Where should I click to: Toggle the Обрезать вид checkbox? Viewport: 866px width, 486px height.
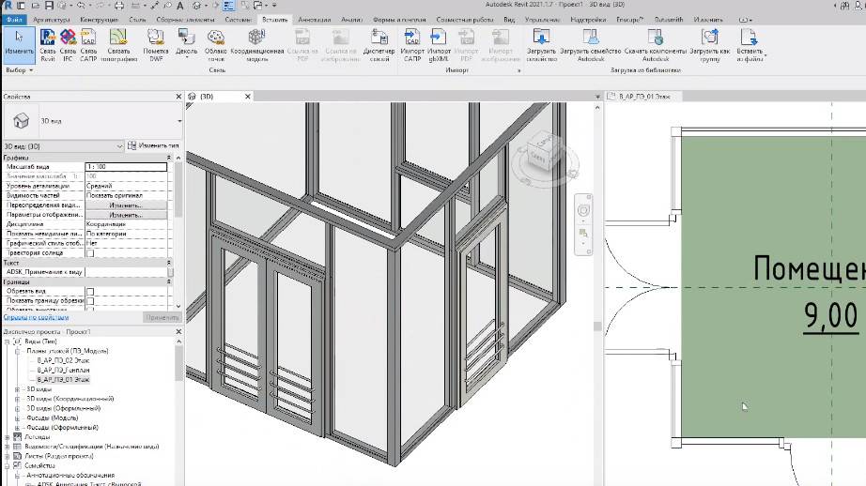click(90, 291)
